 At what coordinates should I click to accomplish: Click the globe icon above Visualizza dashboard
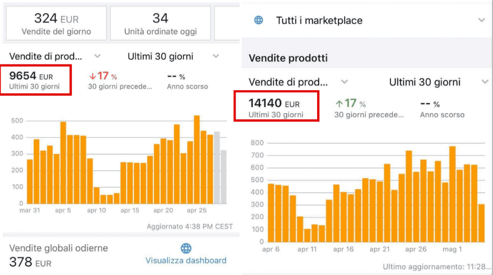tap(186, 249)
